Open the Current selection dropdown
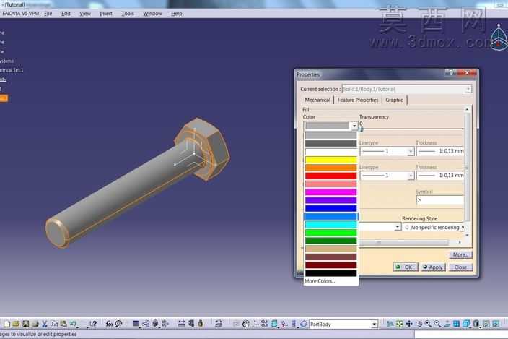 [468, 89]
